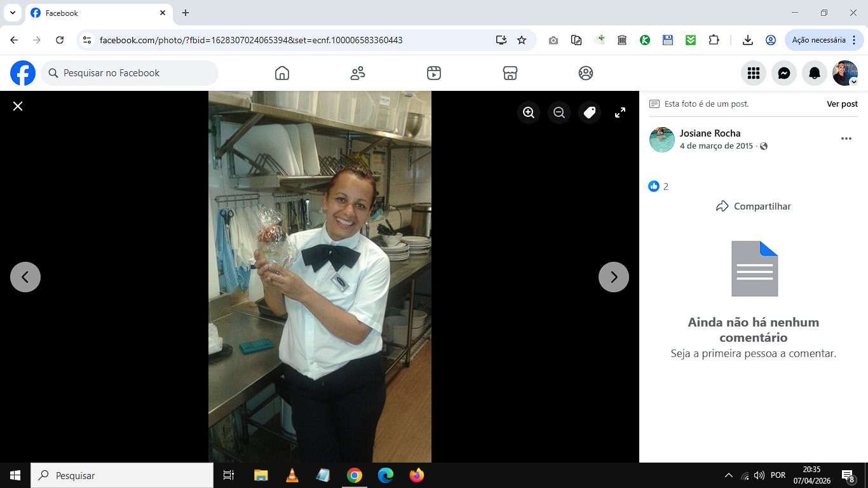The image size is (868, 488).
Task: Bookmark this page with the star icon
Action: point(522,40)
